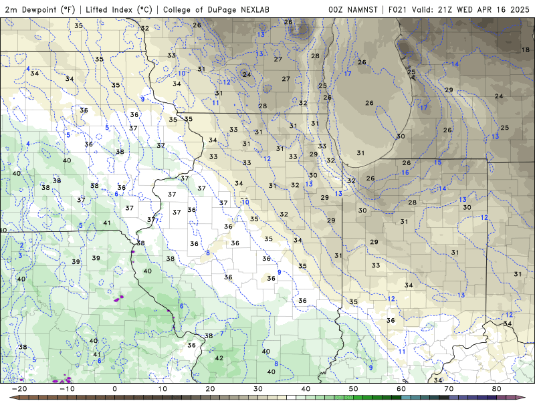535x401 pixels.
Task: Click the "-10" color scale label
Action: (67, 389)
